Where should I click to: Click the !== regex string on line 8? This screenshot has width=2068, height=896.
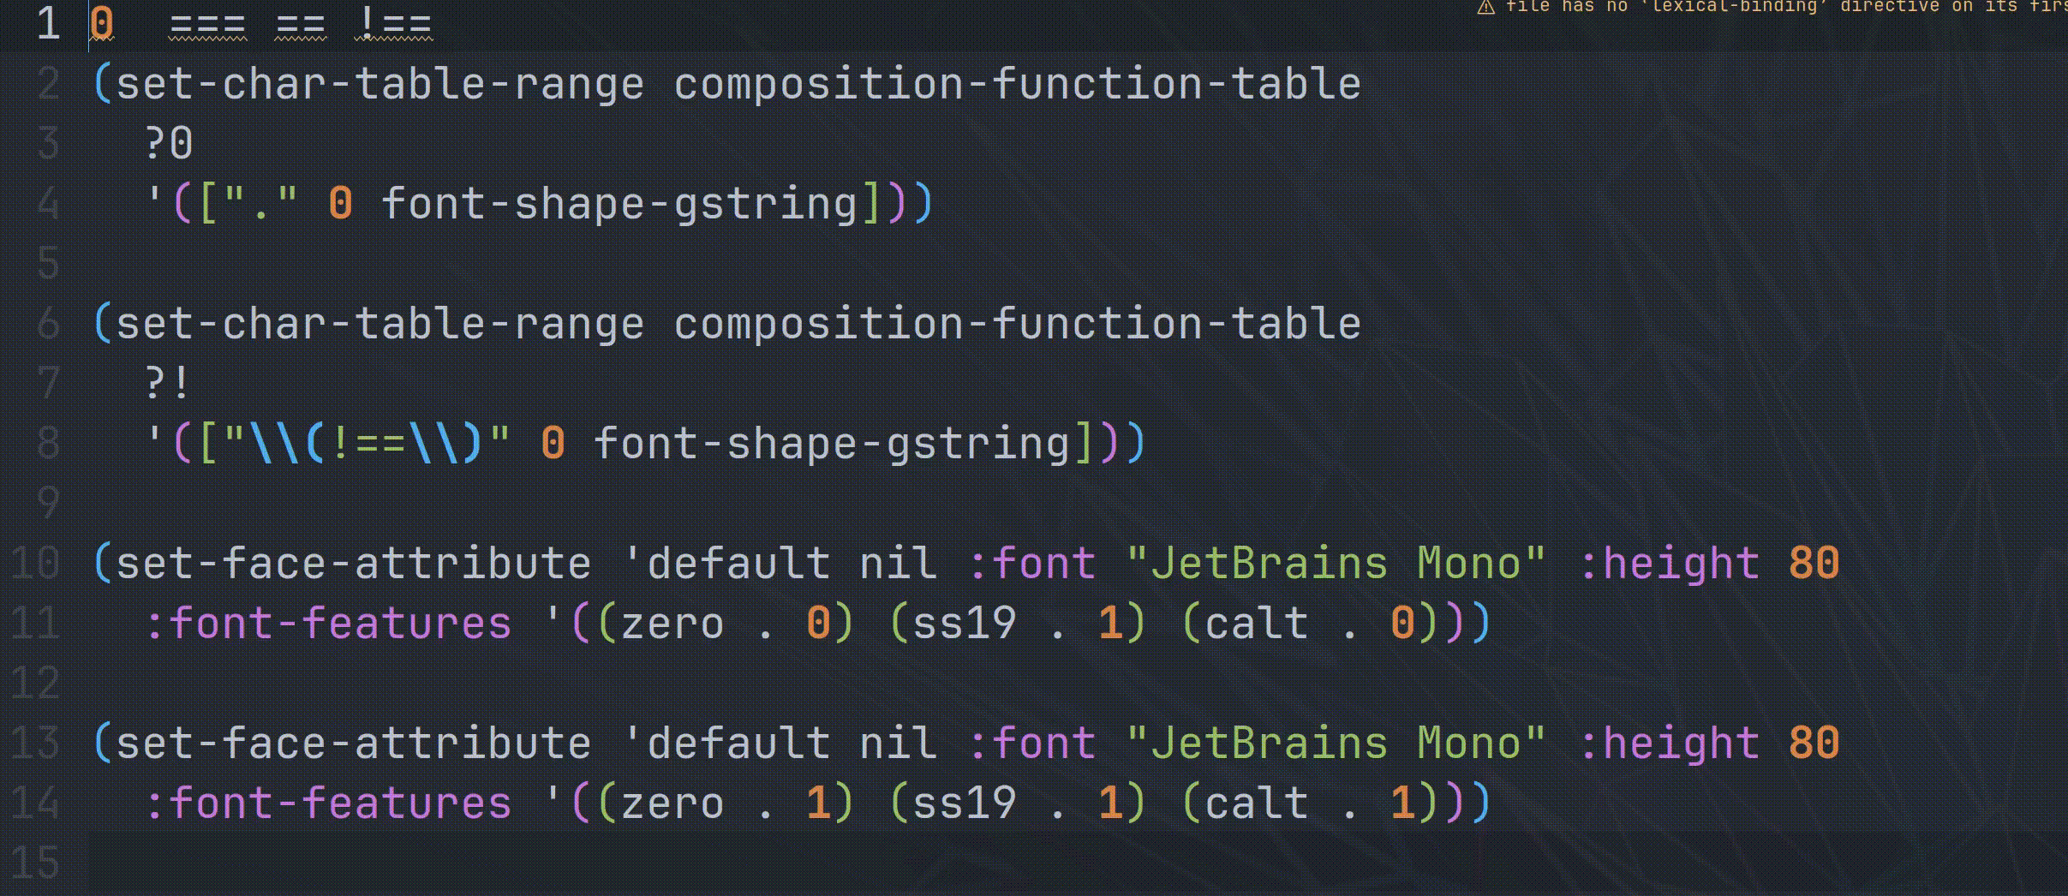coord(367,444)
